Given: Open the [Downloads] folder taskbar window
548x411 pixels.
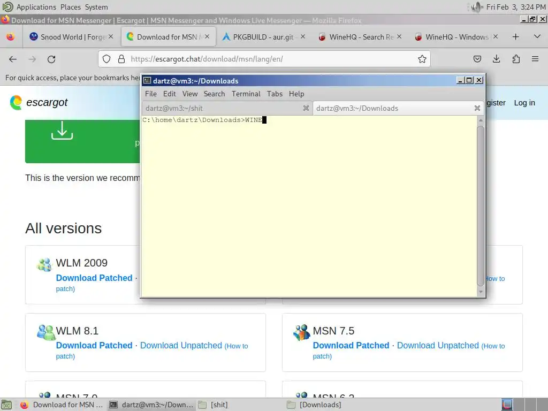Looking at the screenshot, I should 314,405.
